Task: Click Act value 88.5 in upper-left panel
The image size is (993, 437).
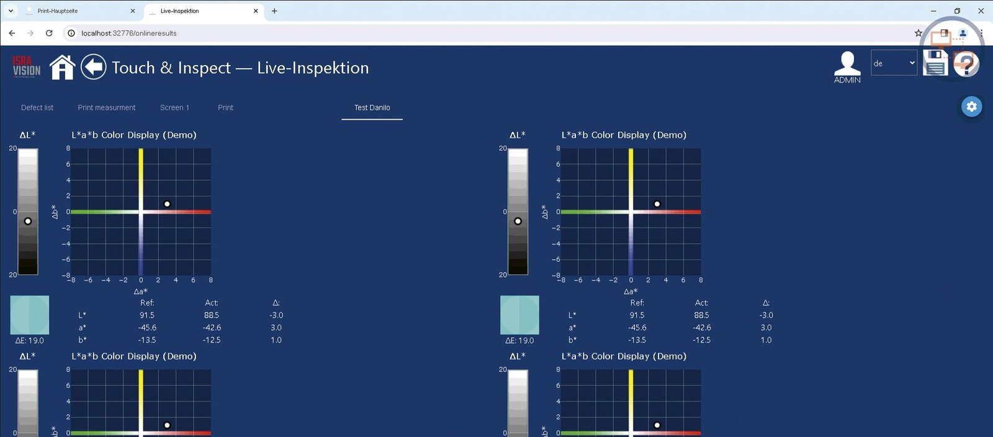Action: coord(212,316)
